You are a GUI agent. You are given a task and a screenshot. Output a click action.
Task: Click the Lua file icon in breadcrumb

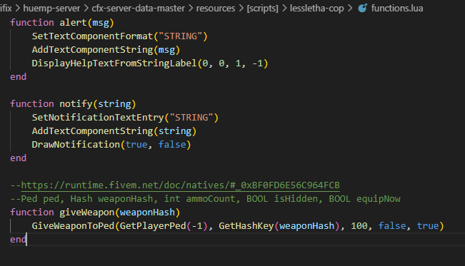362,8
